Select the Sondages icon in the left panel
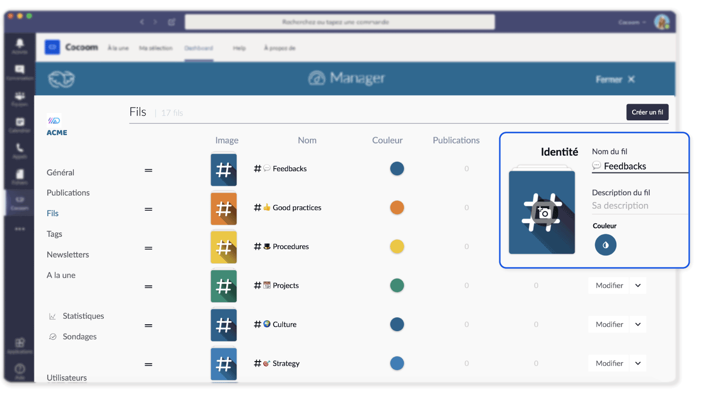702x396 pixels. (53, 337)
